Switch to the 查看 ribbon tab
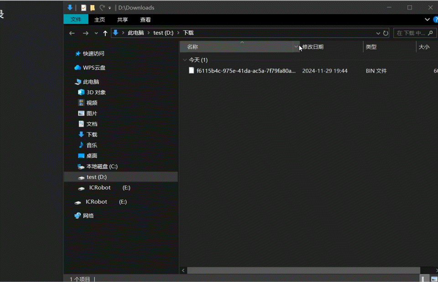438x282 pixels. [145, 20]
